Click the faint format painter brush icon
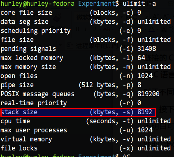This screenshot has height=157, width=174. 57,18
